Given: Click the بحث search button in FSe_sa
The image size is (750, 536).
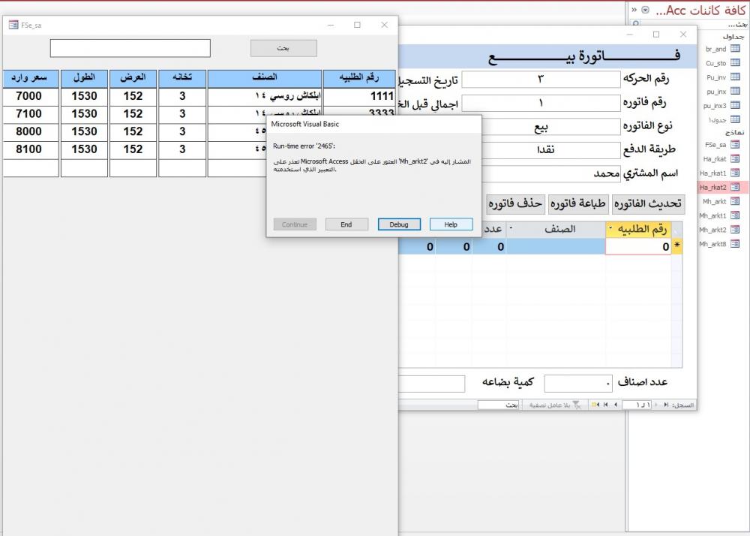Looking at the screenshot, I should (283, 48).
